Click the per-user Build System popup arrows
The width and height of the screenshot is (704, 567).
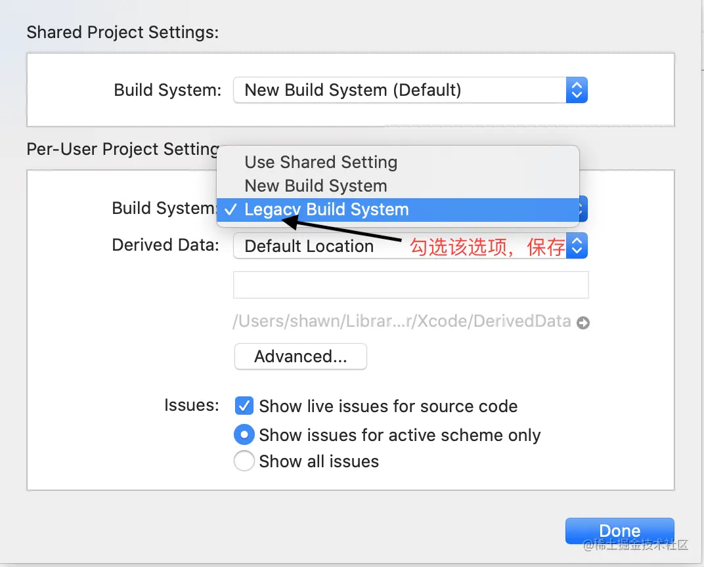(x=582, y=210)
